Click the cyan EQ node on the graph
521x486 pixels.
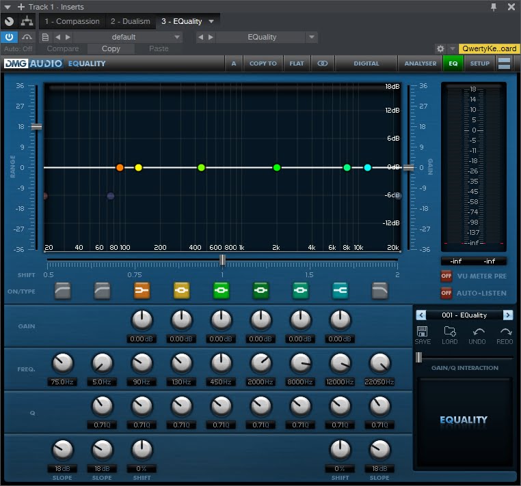point(367,167)
